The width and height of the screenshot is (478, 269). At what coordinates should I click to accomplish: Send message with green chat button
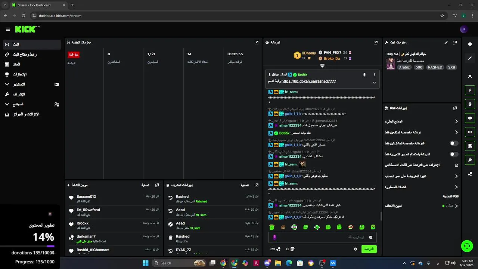point(369,249)
